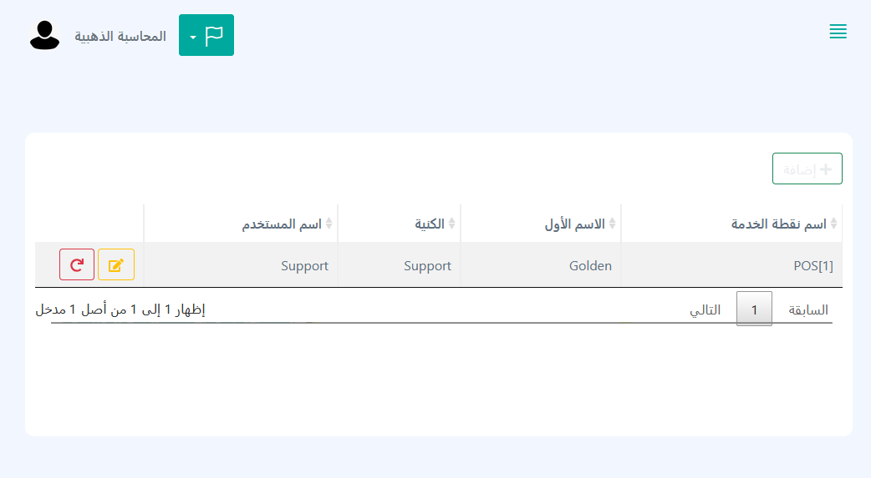Expand the caret beside the flag
Screen dimensions: 871x478
(193, 38)
